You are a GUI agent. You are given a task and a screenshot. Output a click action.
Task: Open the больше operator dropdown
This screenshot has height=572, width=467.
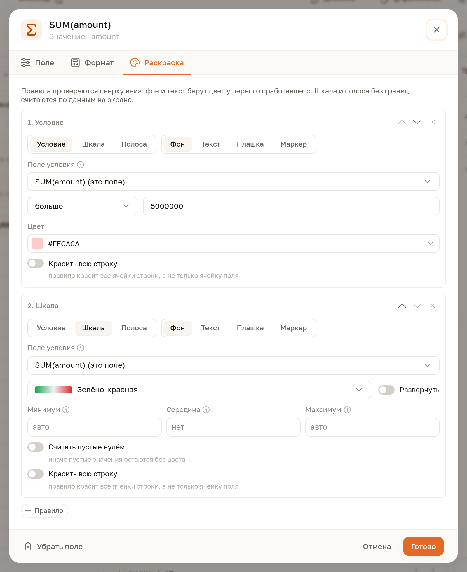(x=83, y=206)
